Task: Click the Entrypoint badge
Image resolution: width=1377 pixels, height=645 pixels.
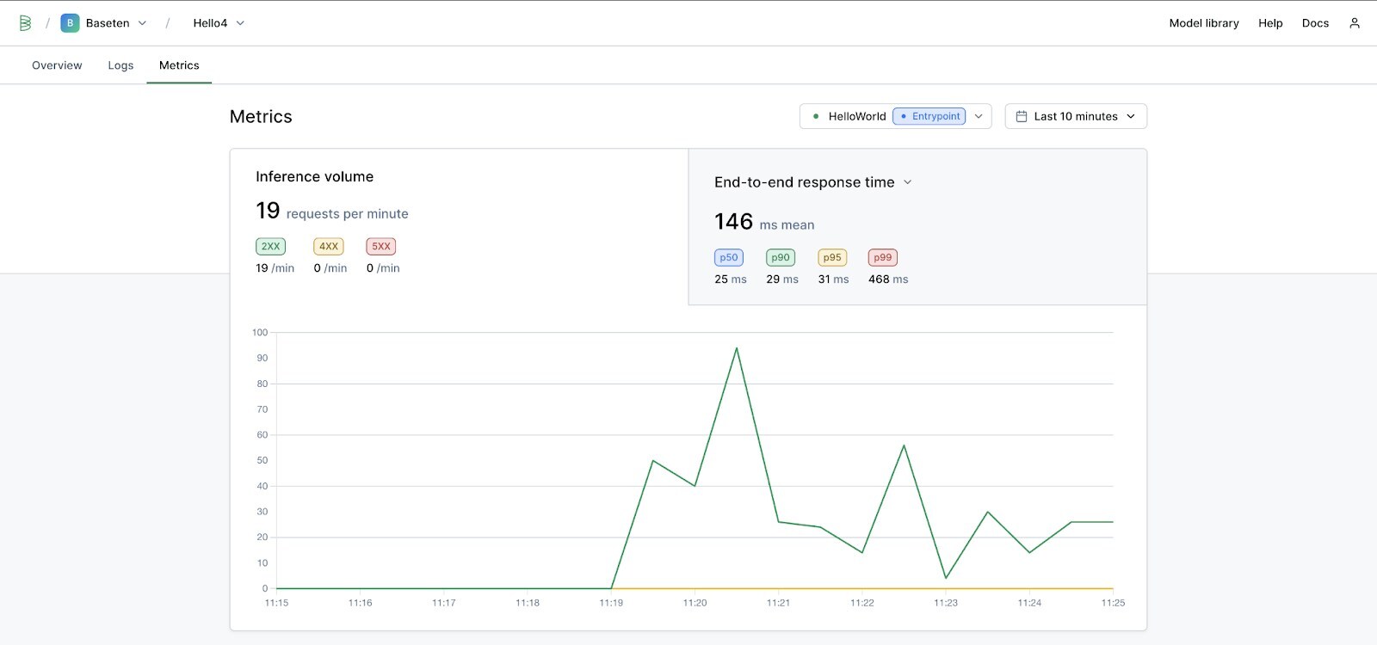Action: click(929, 116)
